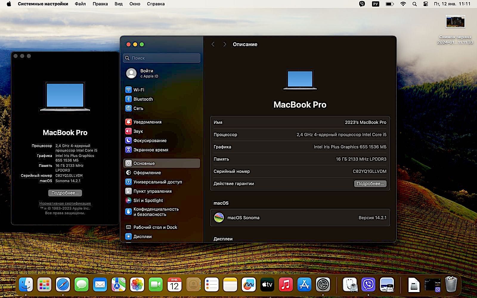
Task: Open FaceTime from the Dock
Action: tap(156, 285)
